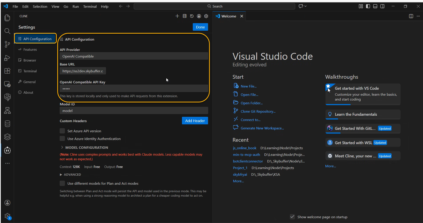Open Source Control in activity bar

click(x=7, y=44)
